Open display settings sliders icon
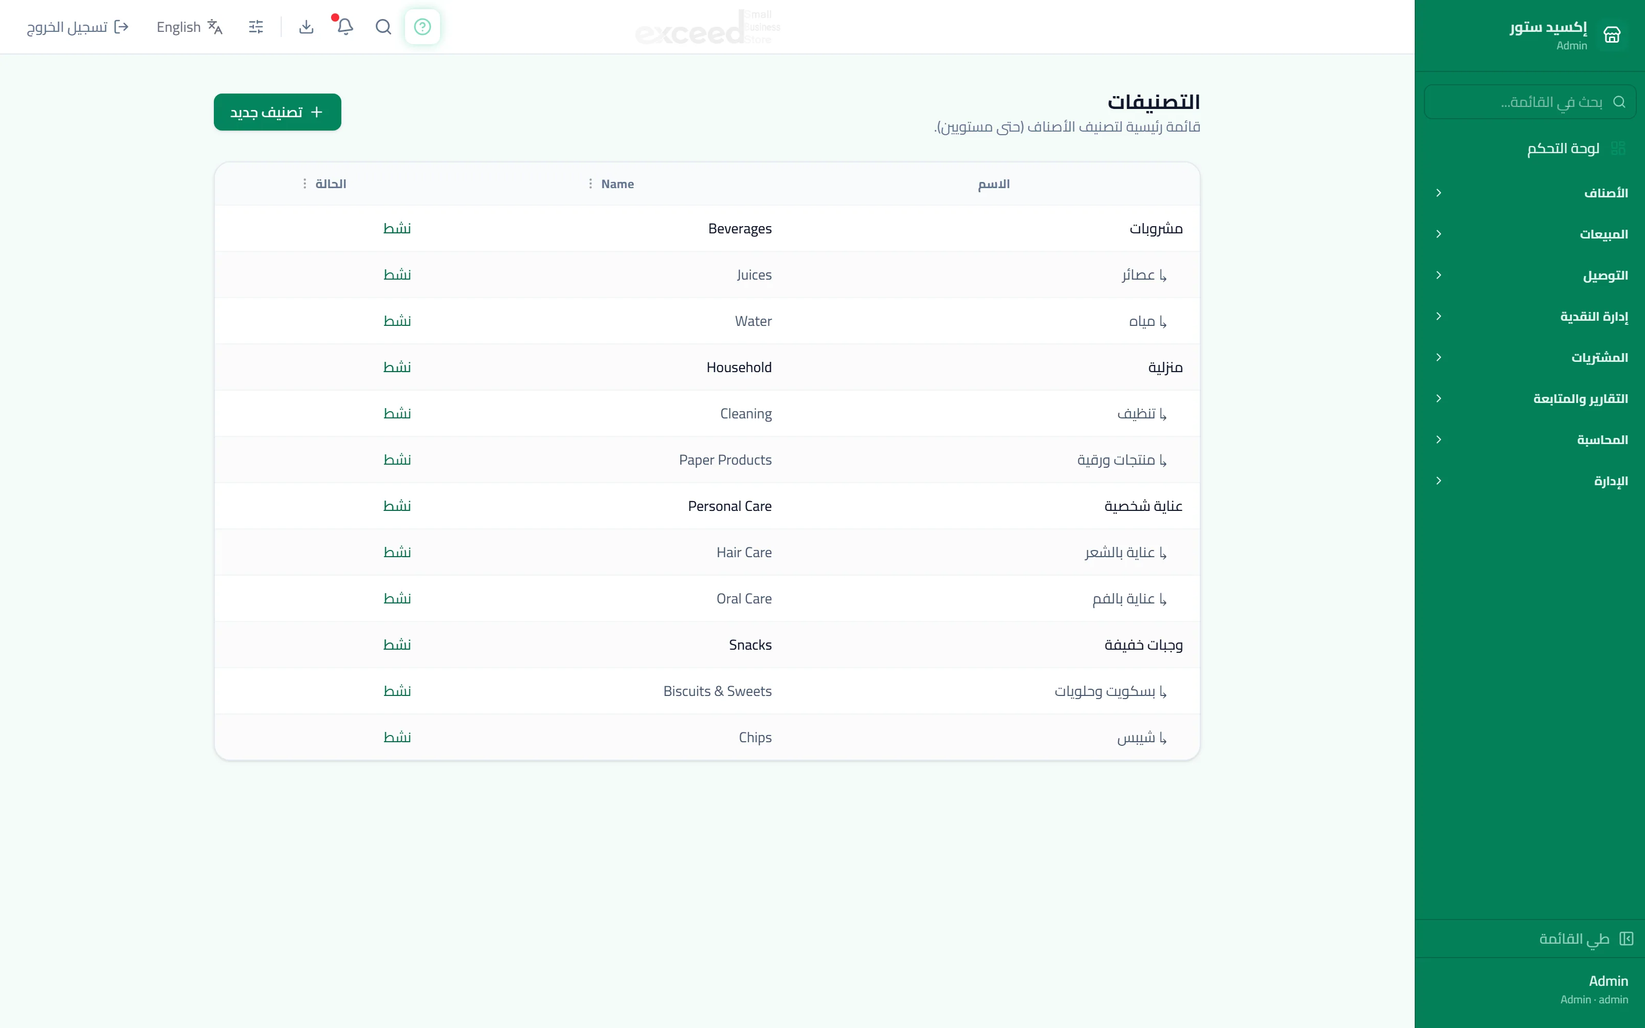 click(255, 27)
